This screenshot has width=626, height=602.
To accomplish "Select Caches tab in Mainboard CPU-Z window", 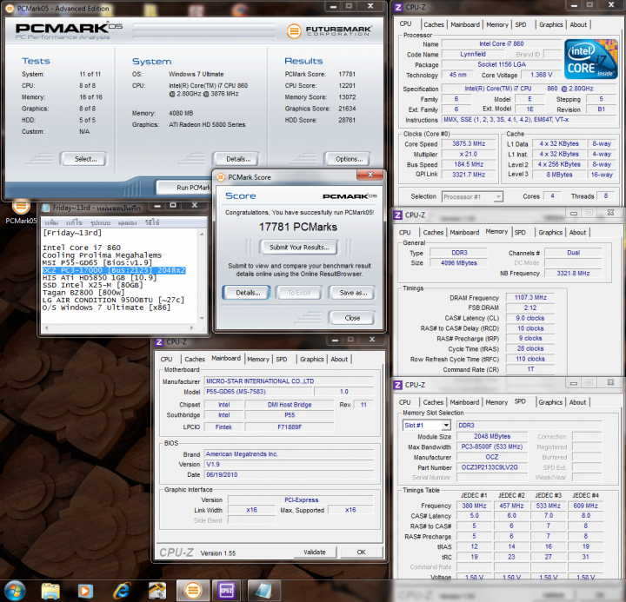I will tap(195, 359).
